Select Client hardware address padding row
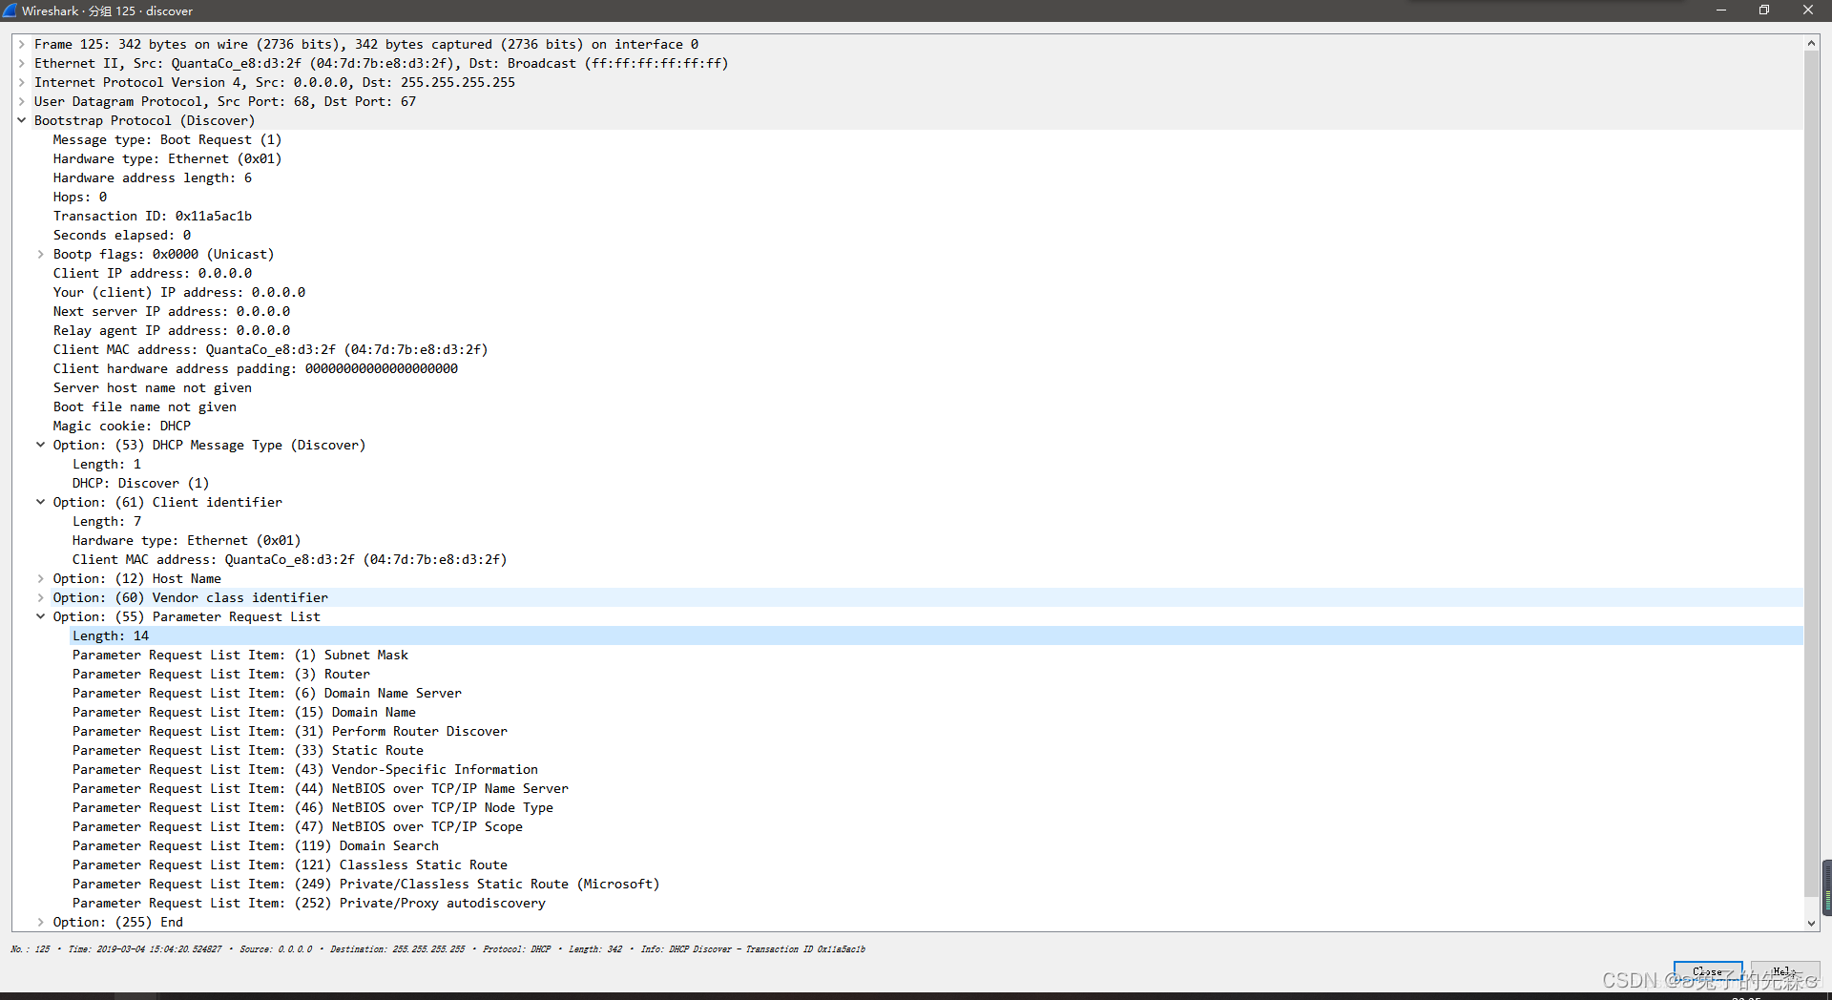Viewport: 1832px width, 1000px height. click(256, 368)
